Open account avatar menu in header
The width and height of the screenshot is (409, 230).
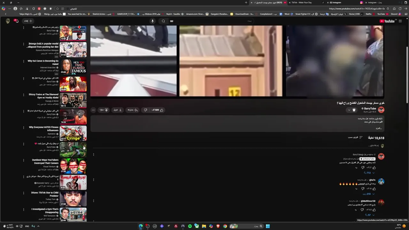coord(8,21)
